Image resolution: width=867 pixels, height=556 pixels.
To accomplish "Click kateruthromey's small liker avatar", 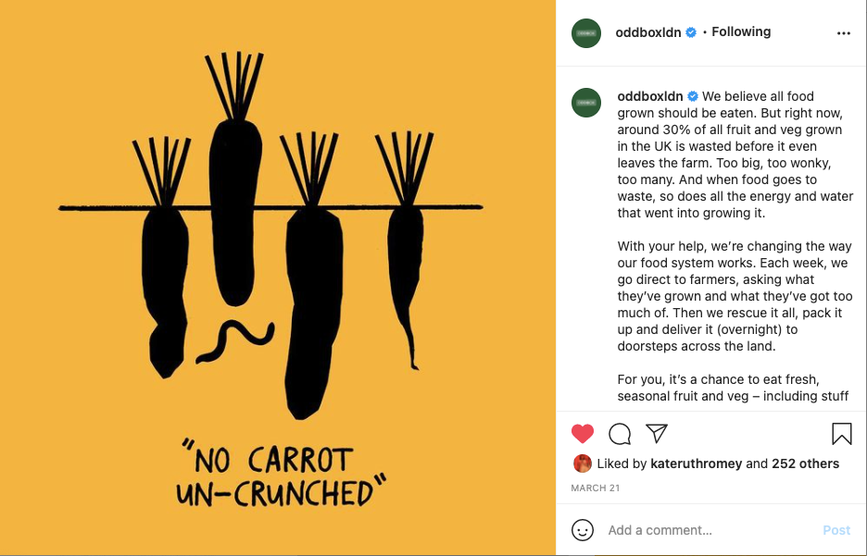I will coord(583,463).
